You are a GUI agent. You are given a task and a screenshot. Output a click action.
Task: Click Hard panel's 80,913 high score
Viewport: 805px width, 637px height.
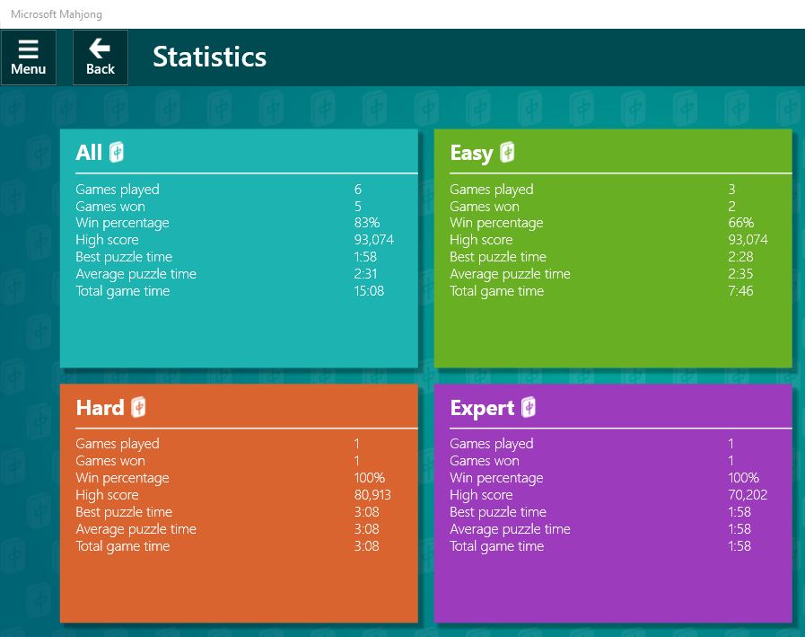[x=372, y=495]
